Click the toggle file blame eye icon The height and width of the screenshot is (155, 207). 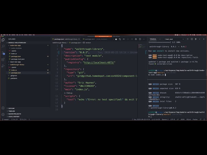coord(136,39)
